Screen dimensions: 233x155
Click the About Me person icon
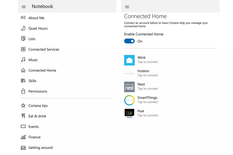click(23, 18)
